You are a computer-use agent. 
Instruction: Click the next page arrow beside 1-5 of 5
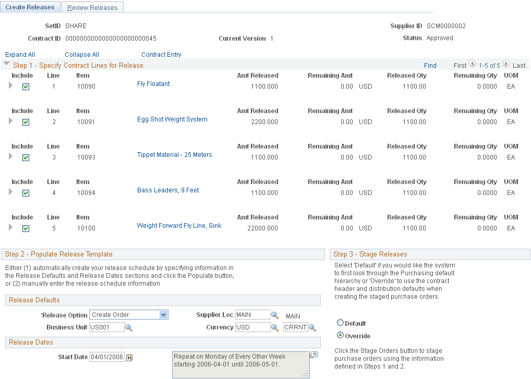pos(505,65)
